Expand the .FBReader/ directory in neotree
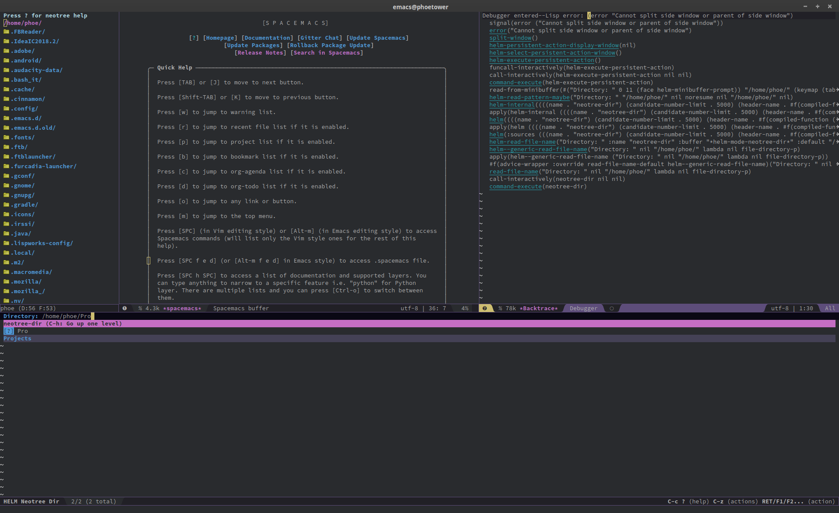Image resolution: width=839 pixels, height=513 pixels. pos(28,31)
